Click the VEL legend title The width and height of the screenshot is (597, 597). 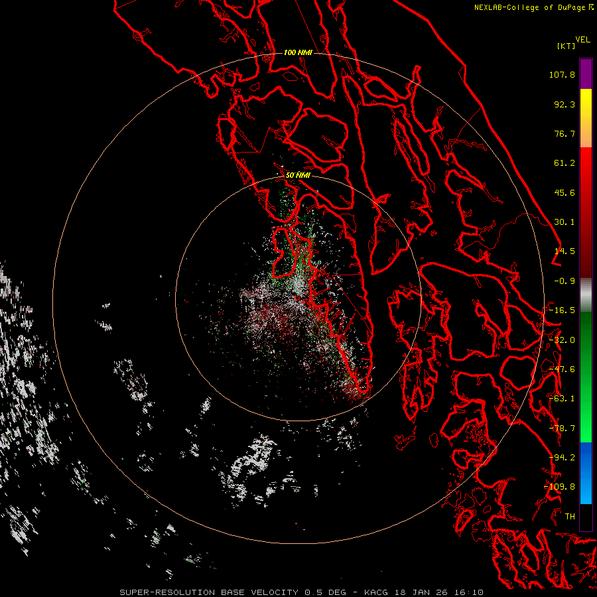[x=582, y=40]
